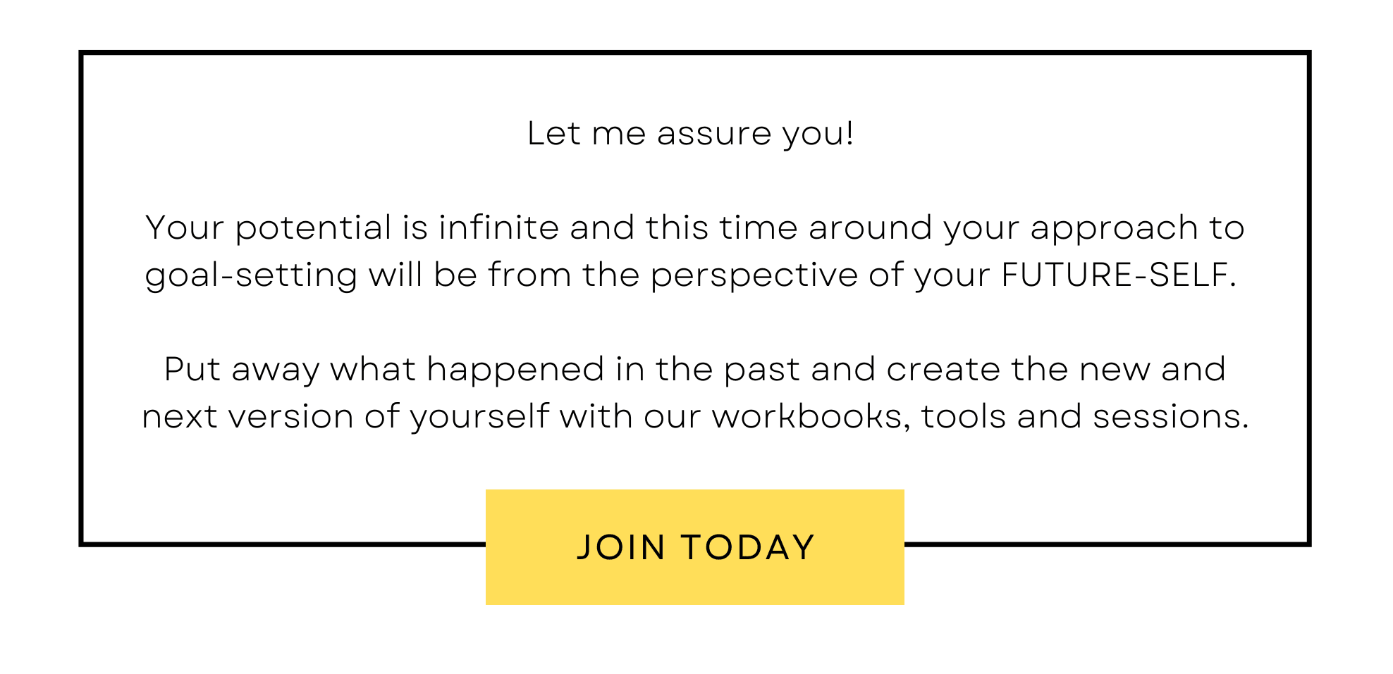Click the "Let me assure you!" line
The height and width of the screenshot is (674, 1393).
coord(690,134)
